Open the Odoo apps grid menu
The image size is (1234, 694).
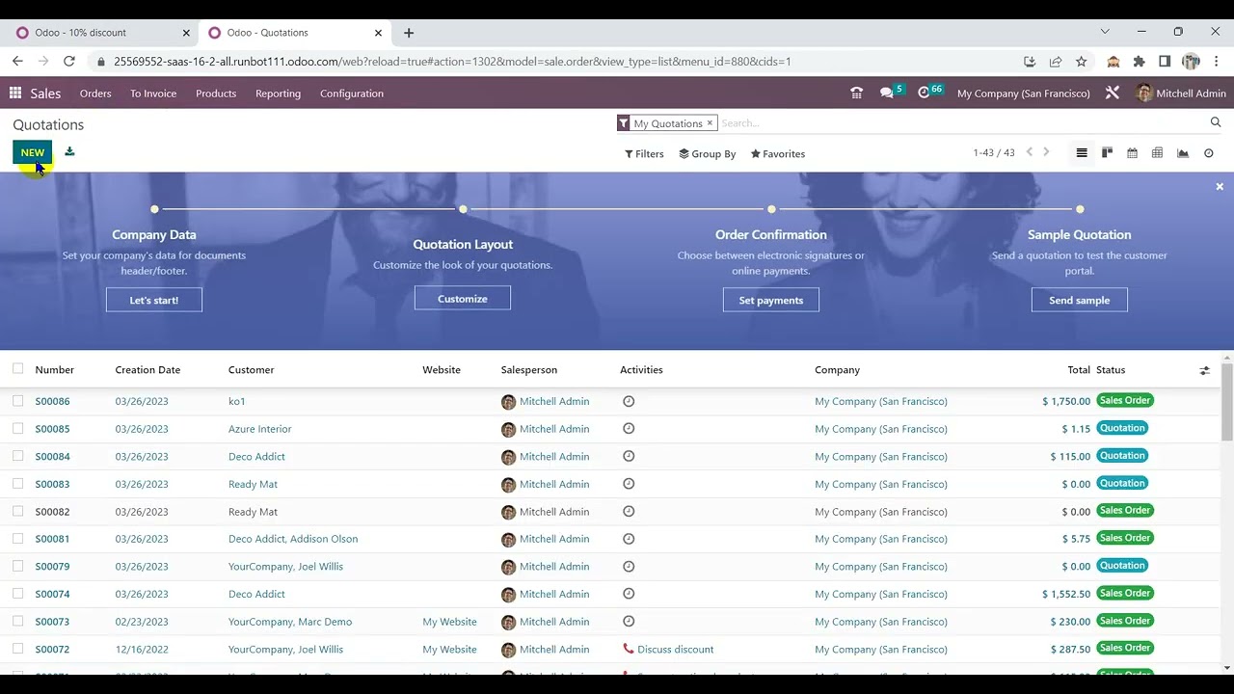click(x=15, y=93)
